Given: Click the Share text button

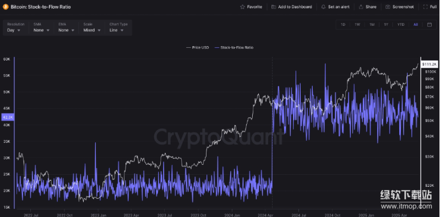Looking at the screenshot, I should coord(371,7).
